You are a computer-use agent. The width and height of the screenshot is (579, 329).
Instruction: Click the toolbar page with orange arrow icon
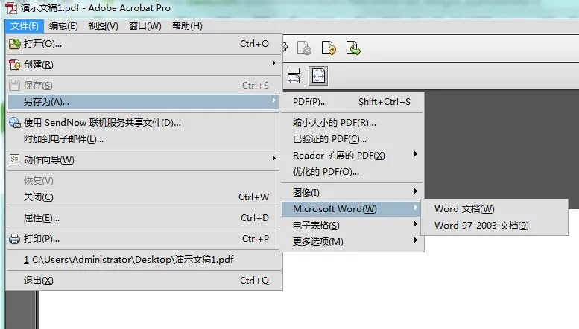pyautogui.click(x=329, y=48)
